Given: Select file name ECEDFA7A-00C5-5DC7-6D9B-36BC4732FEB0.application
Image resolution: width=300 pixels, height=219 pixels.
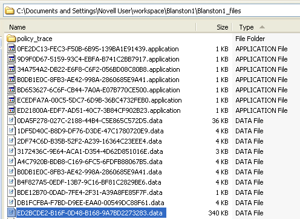Looking at the screenshot, I should pos(99,100).
